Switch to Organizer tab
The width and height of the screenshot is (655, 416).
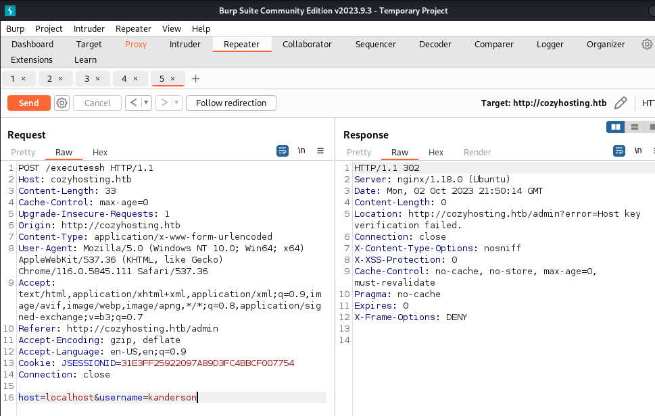tap(606, 44)
